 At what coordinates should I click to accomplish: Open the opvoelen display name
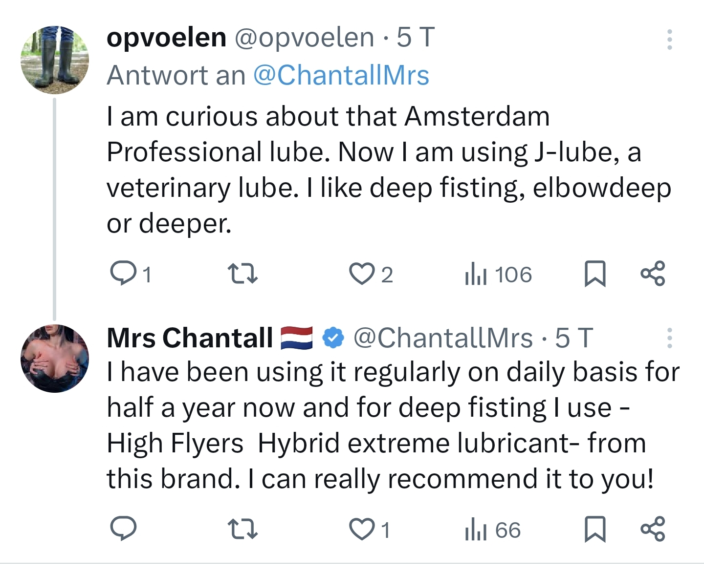(166, 38)
